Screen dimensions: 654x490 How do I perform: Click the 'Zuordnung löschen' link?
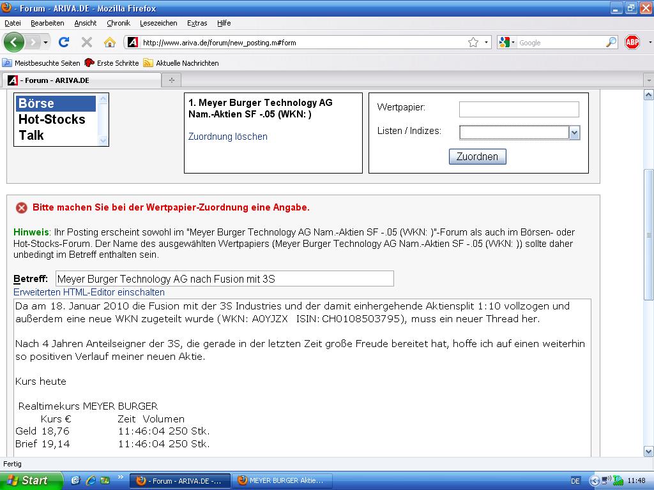[227, 136]
